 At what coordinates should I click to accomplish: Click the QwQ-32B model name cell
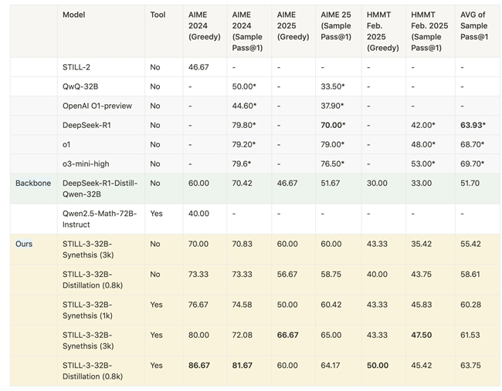pyautogui.click(x=80, y=86)
